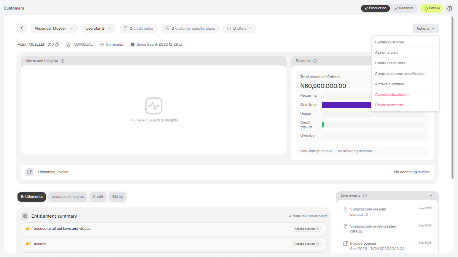
Task: Click 'access to all api keys and video...' row
Action: (x=174, y=229)
